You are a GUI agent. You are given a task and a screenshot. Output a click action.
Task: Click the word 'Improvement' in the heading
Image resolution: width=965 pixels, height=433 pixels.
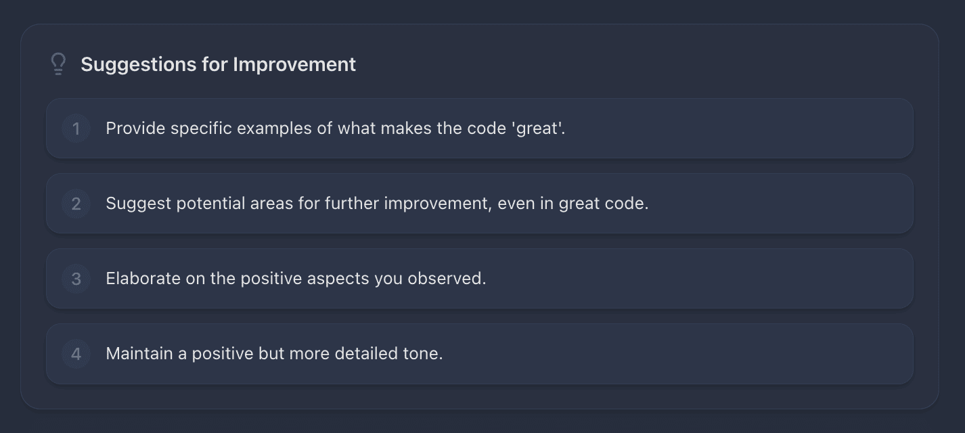(x=294, y=64)
